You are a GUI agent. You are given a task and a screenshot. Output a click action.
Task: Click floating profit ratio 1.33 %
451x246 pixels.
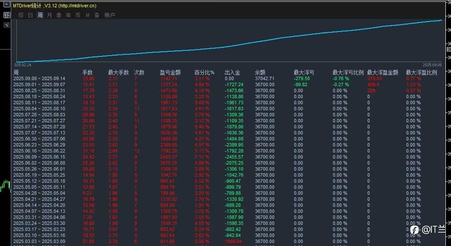coord(413,85)
